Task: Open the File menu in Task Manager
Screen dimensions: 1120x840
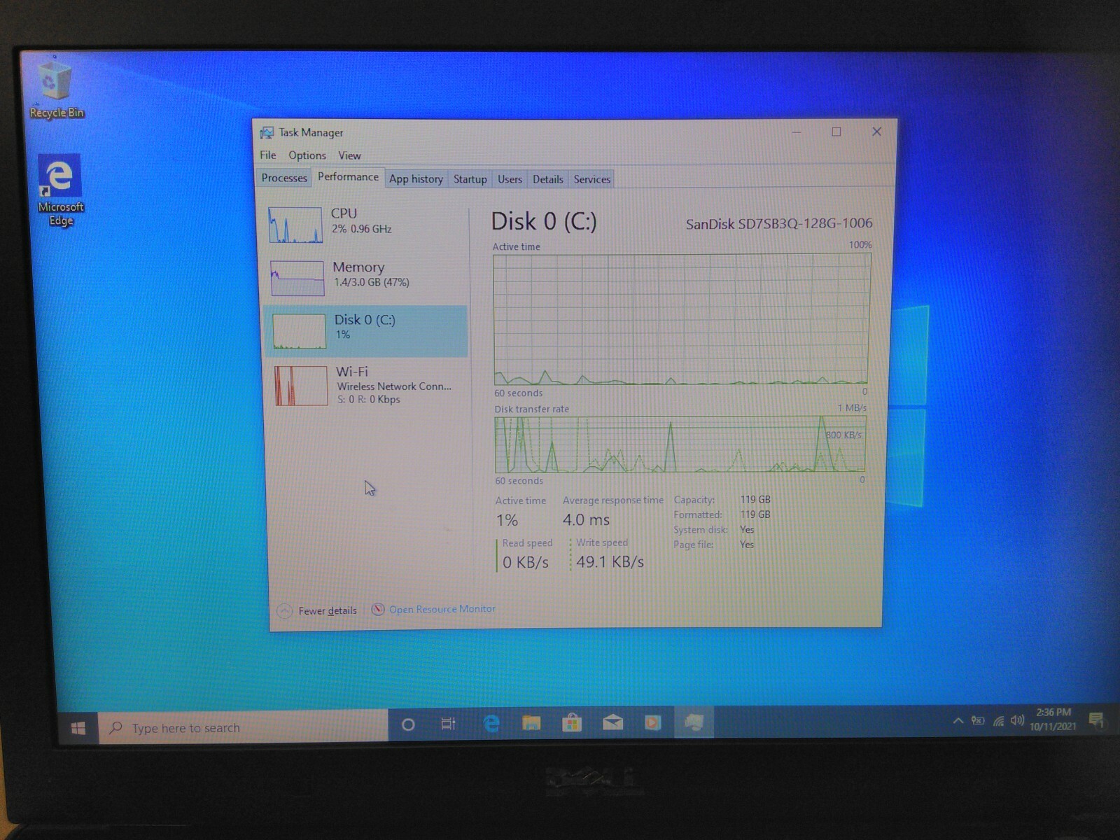Action: [268, 155]
